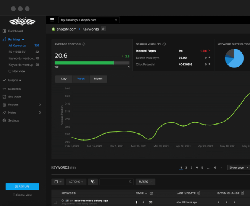This screenshot has width=250, height=206.
Task: Click the keyword distribution pie chart
Action: [x=234, y=58]
